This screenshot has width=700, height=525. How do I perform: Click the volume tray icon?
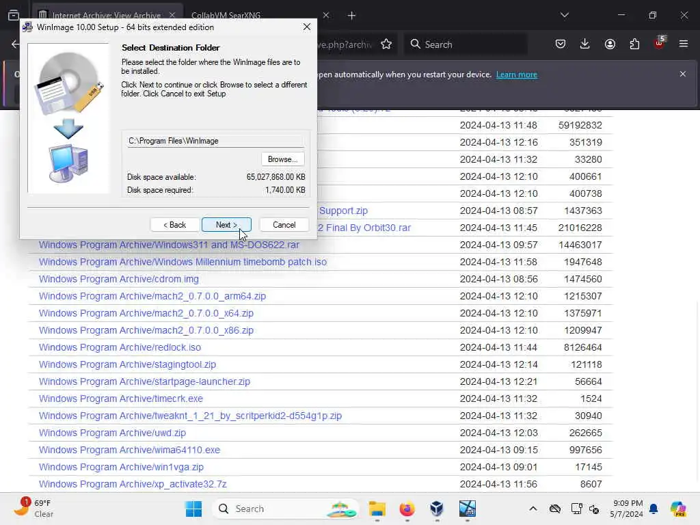point(594,509)
